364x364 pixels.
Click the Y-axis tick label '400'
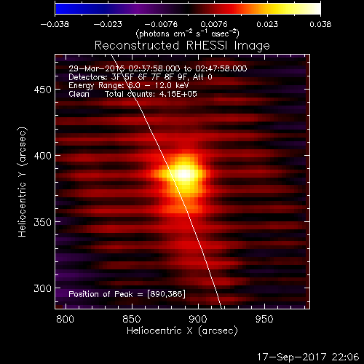(x=42, y=156)
